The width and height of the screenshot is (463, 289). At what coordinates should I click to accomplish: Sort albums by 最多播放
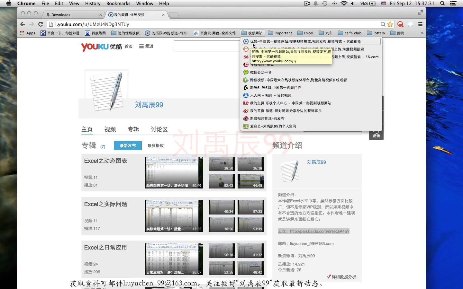(156, 145)
